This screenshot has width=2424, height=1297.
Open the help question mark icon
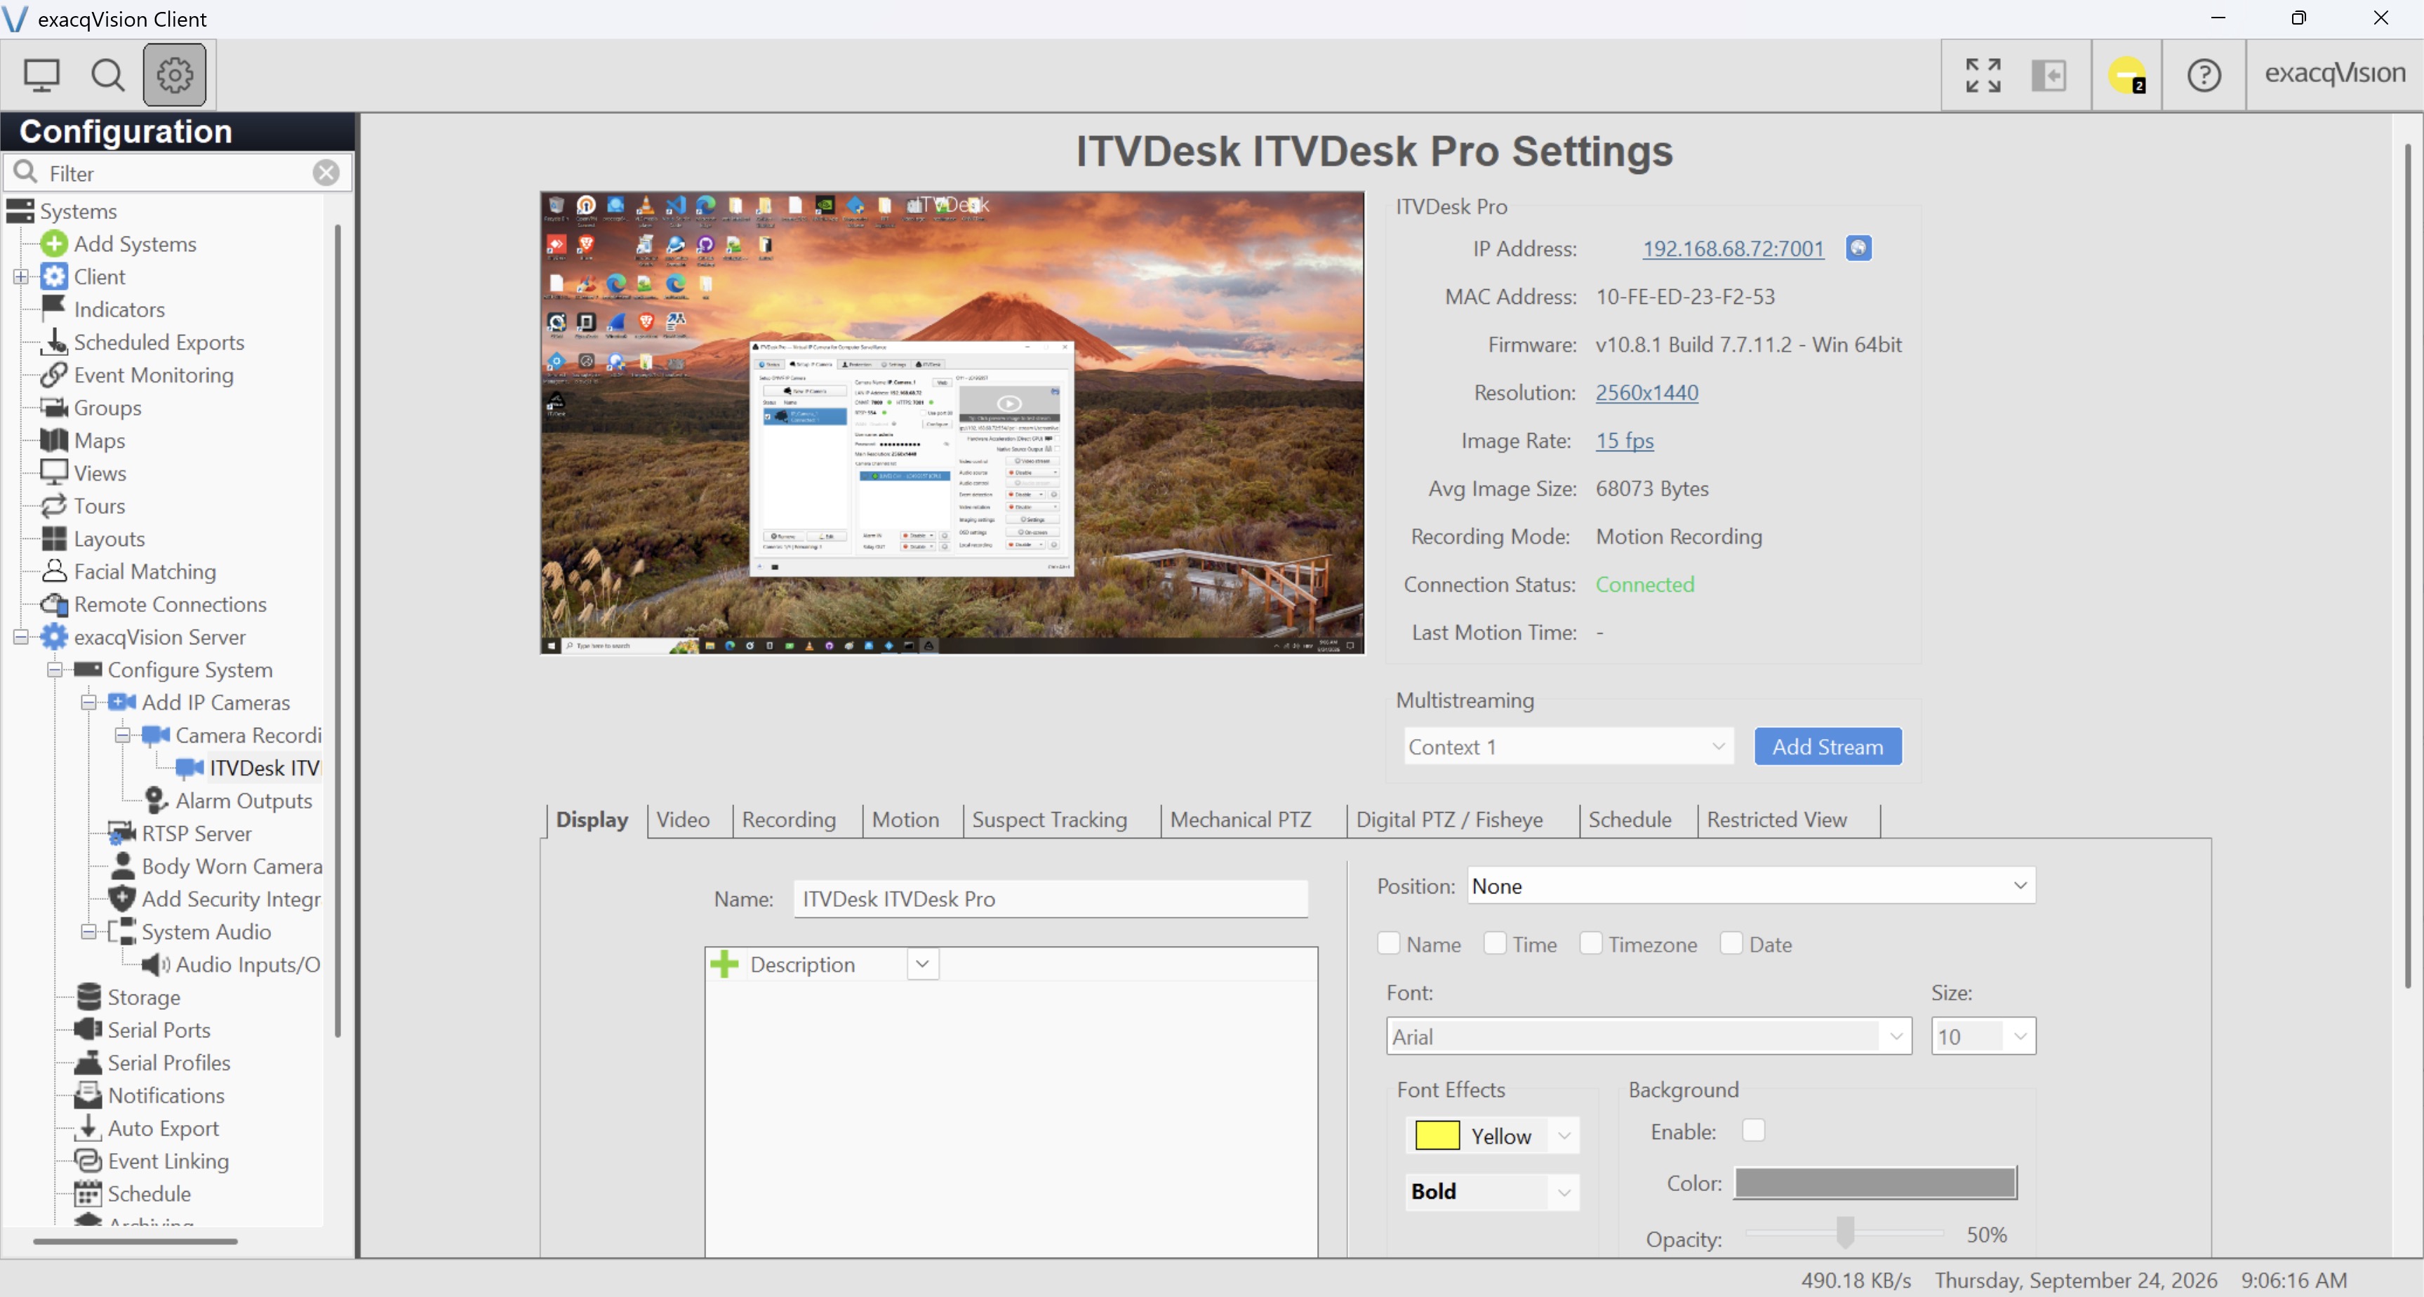[2204, 75]
